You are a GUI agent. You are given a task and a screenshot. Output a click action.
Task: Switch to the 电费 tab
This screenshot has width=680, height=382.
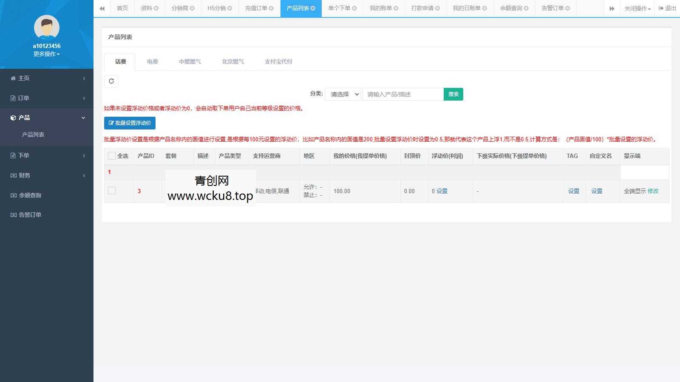[x=152, y=62]
